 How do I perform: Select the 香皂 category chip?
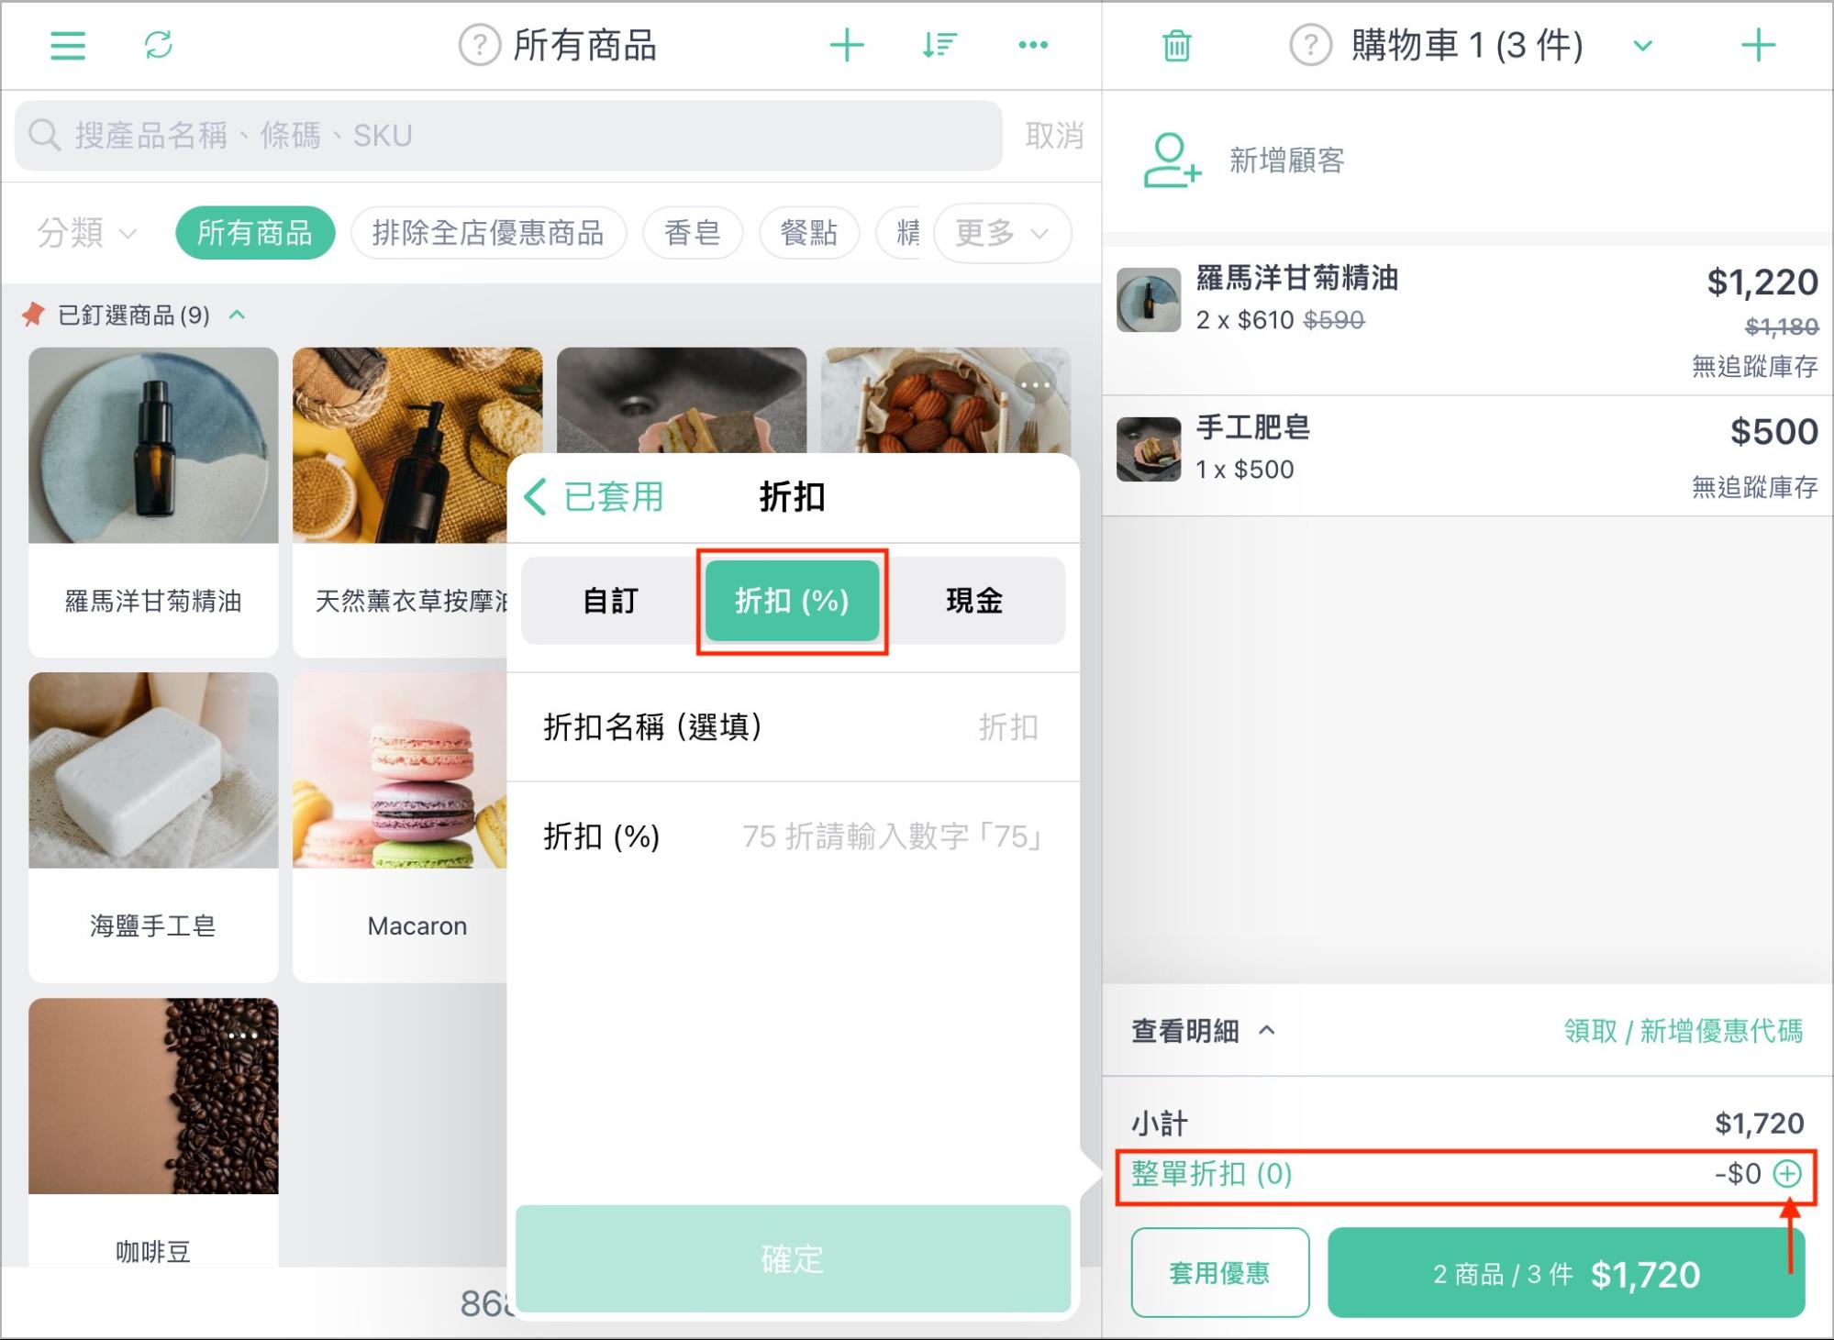[692, 233]
